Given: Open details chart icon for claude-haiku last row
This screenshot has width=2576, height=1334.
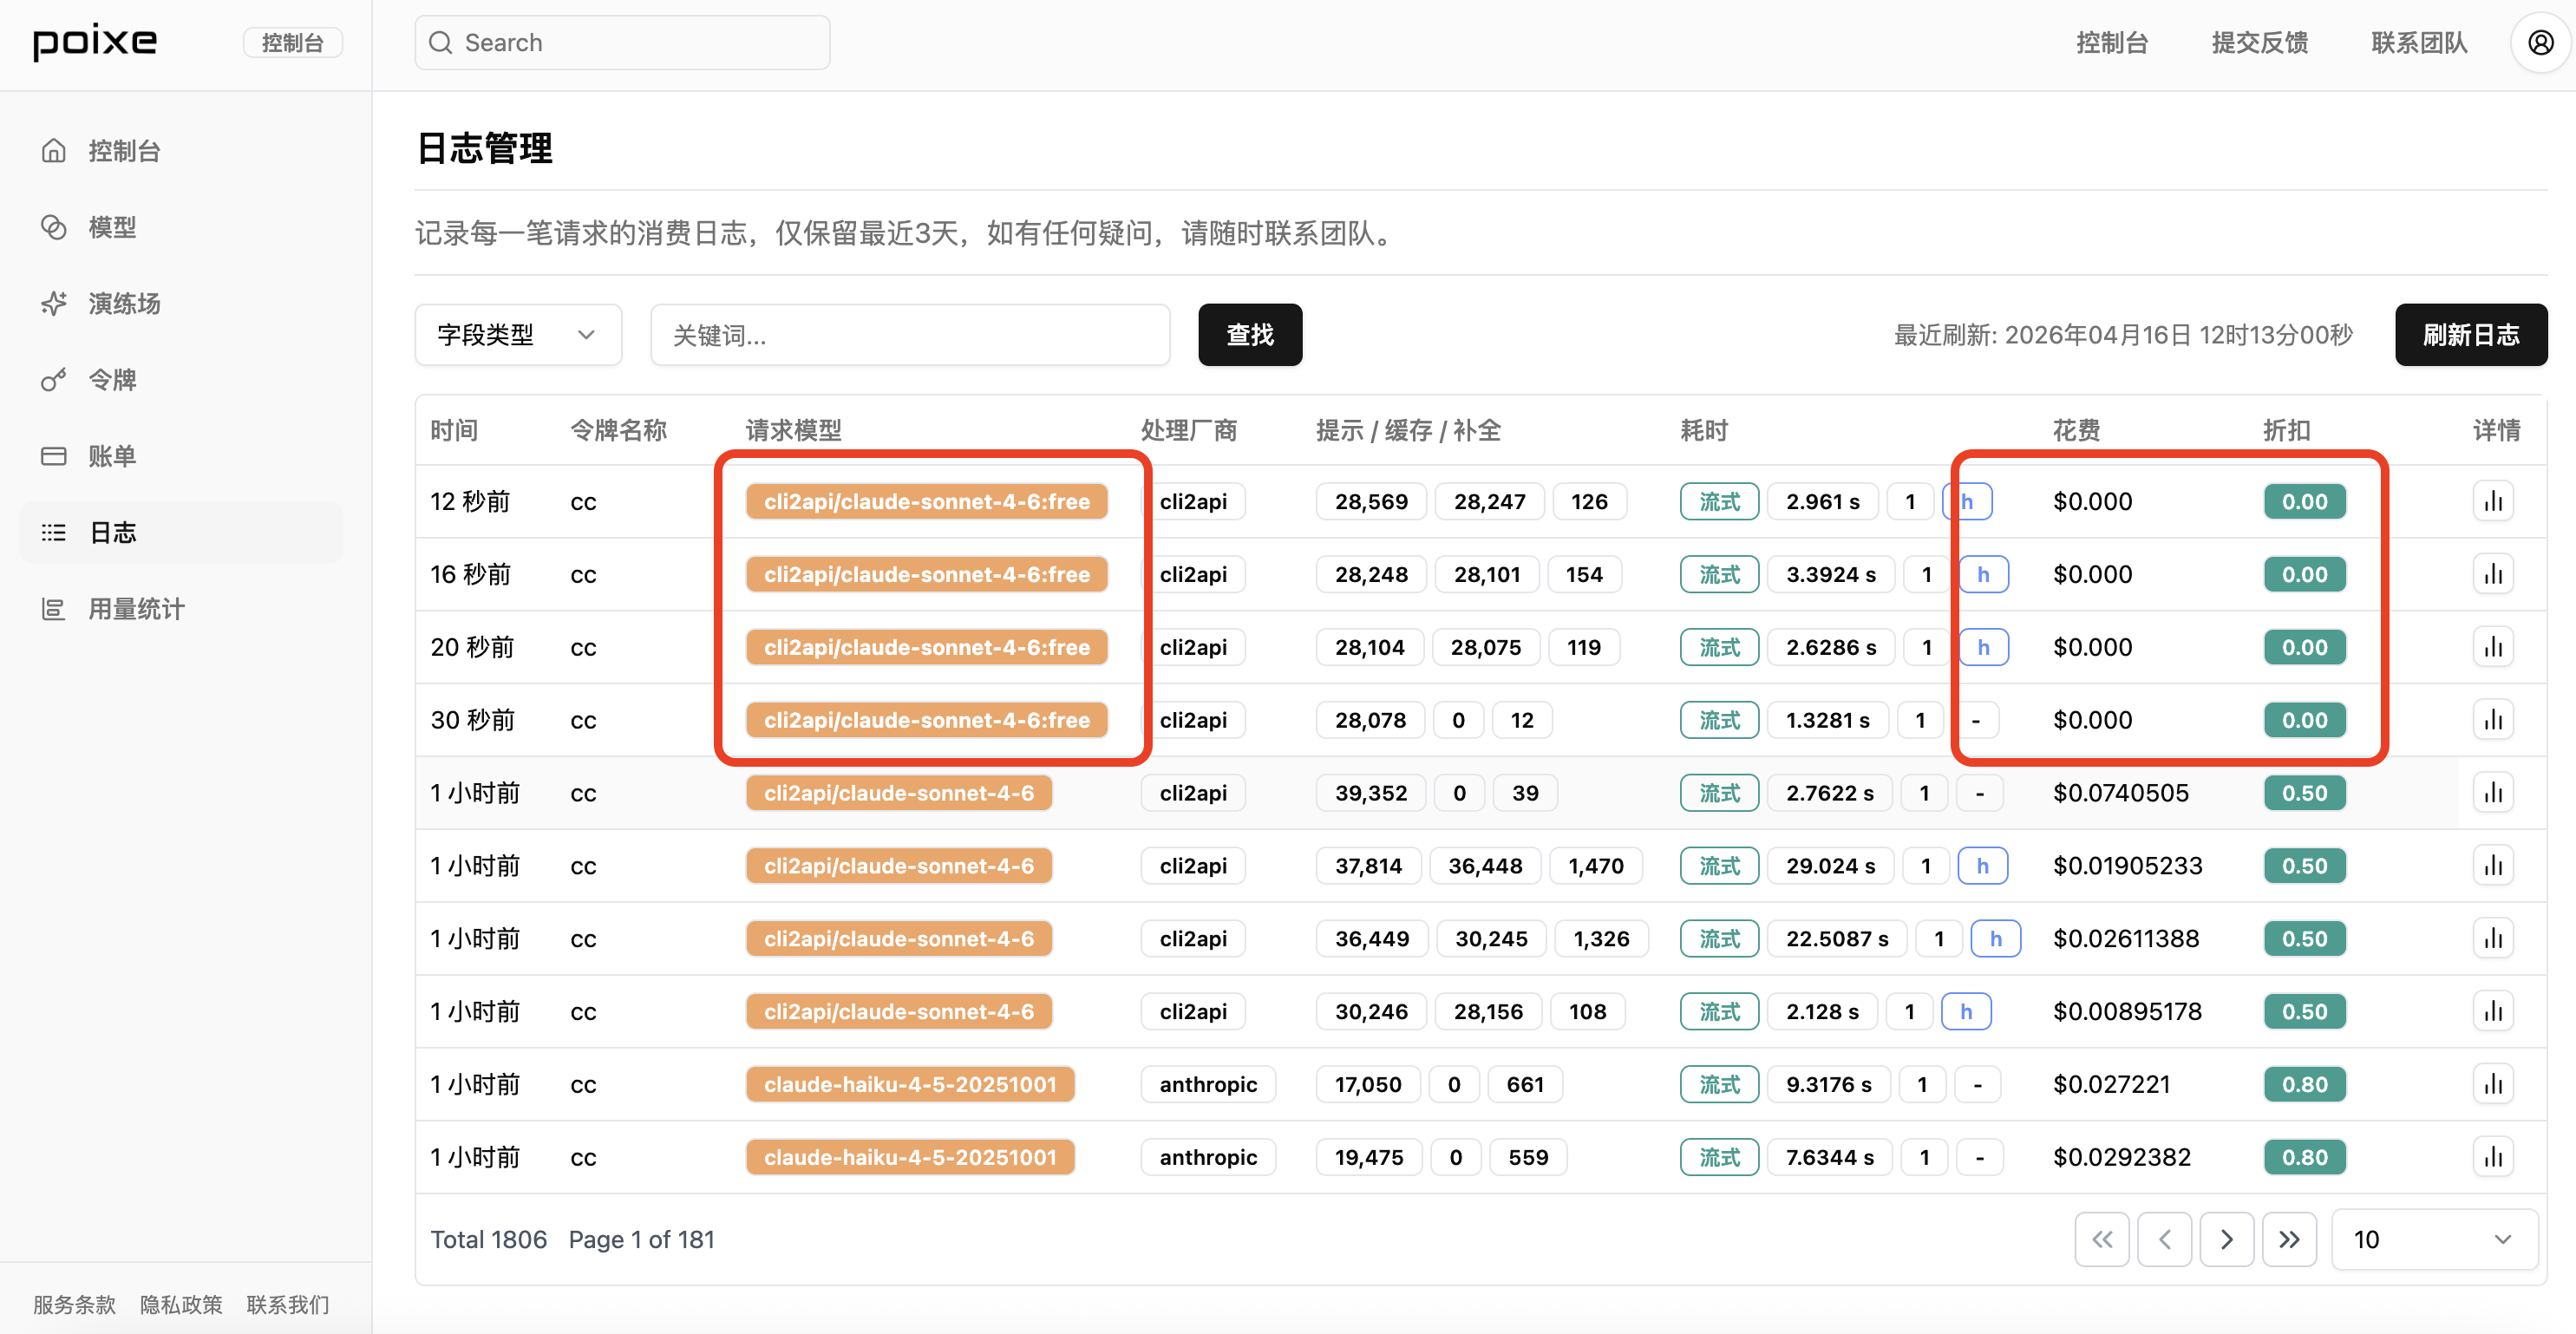Looking at the screenshot, I should [2493, 1157].
